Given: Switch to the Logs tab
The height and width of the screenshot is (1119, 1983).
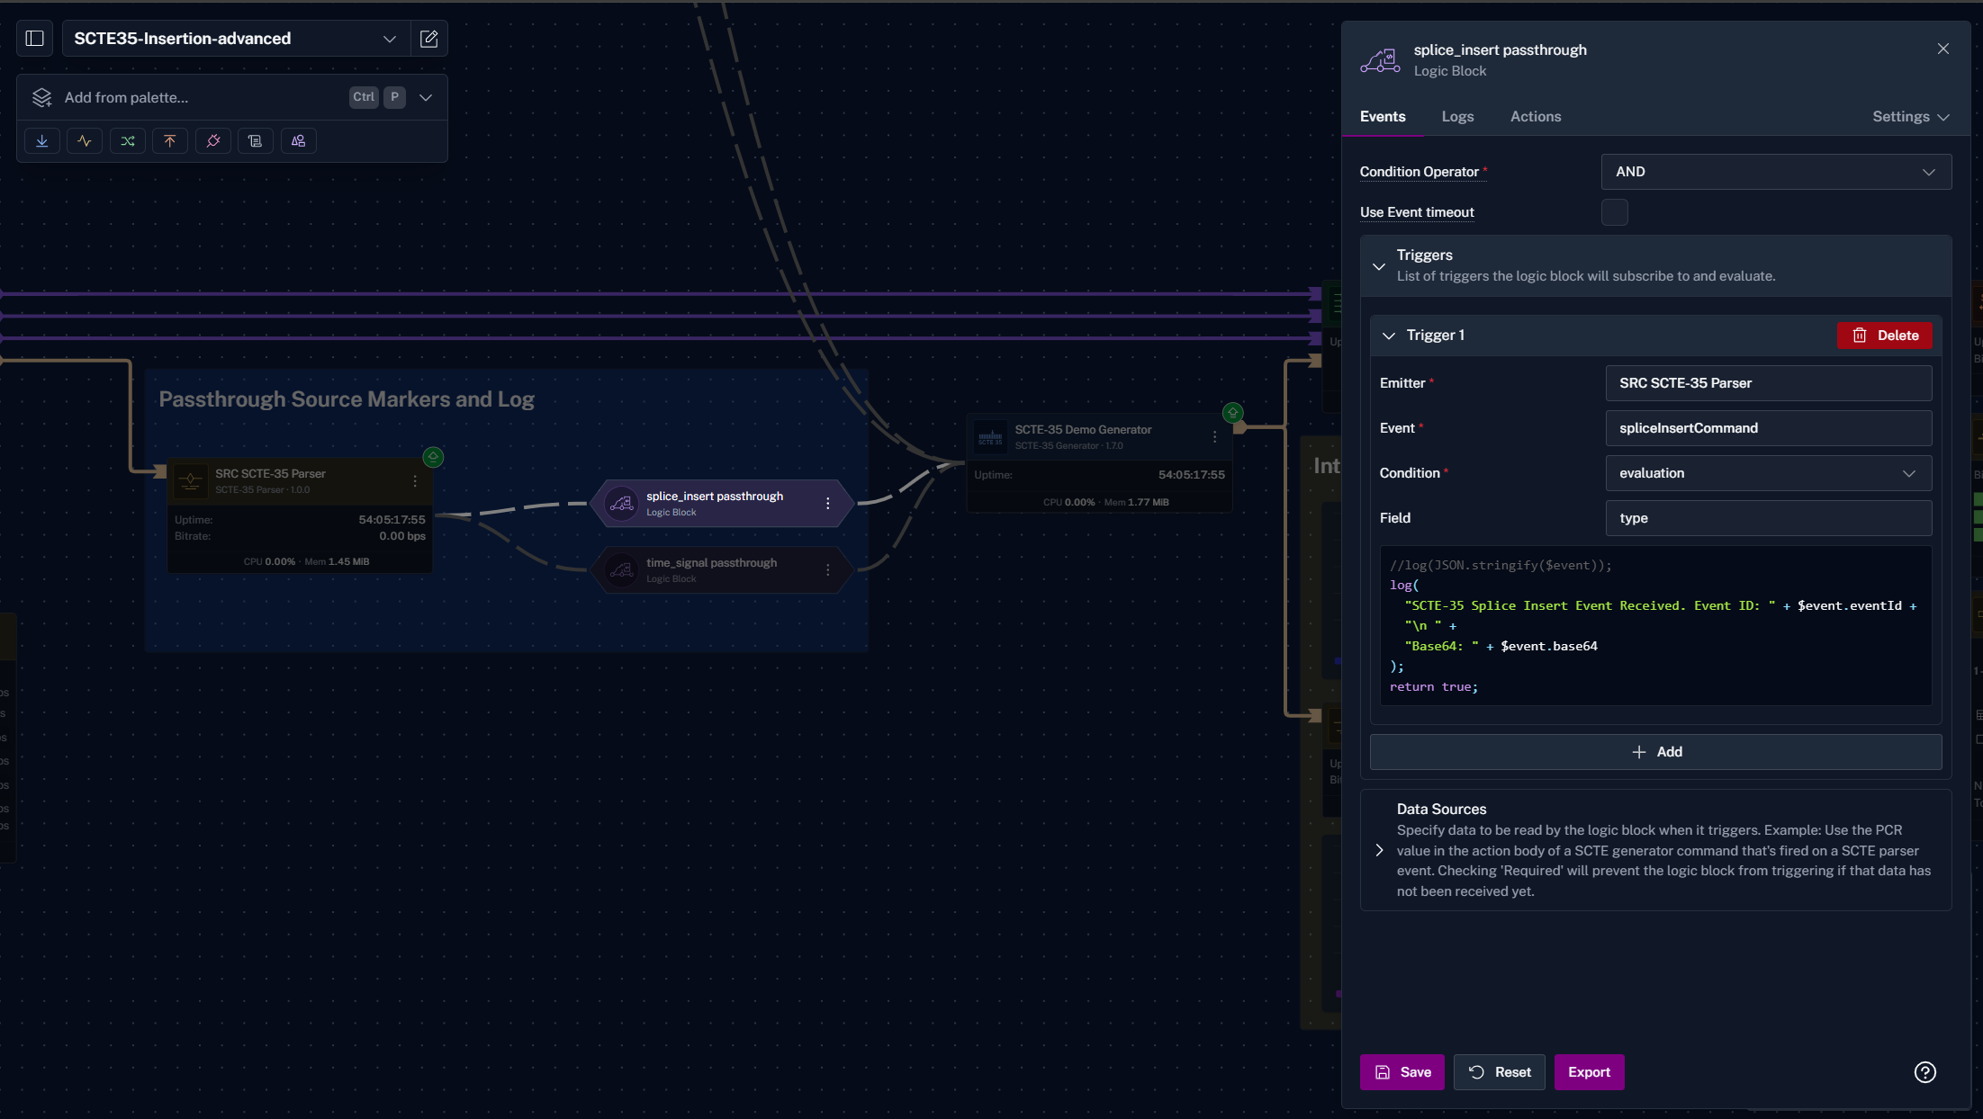Looking at the screenshot, I should [x=1457, y=117].
